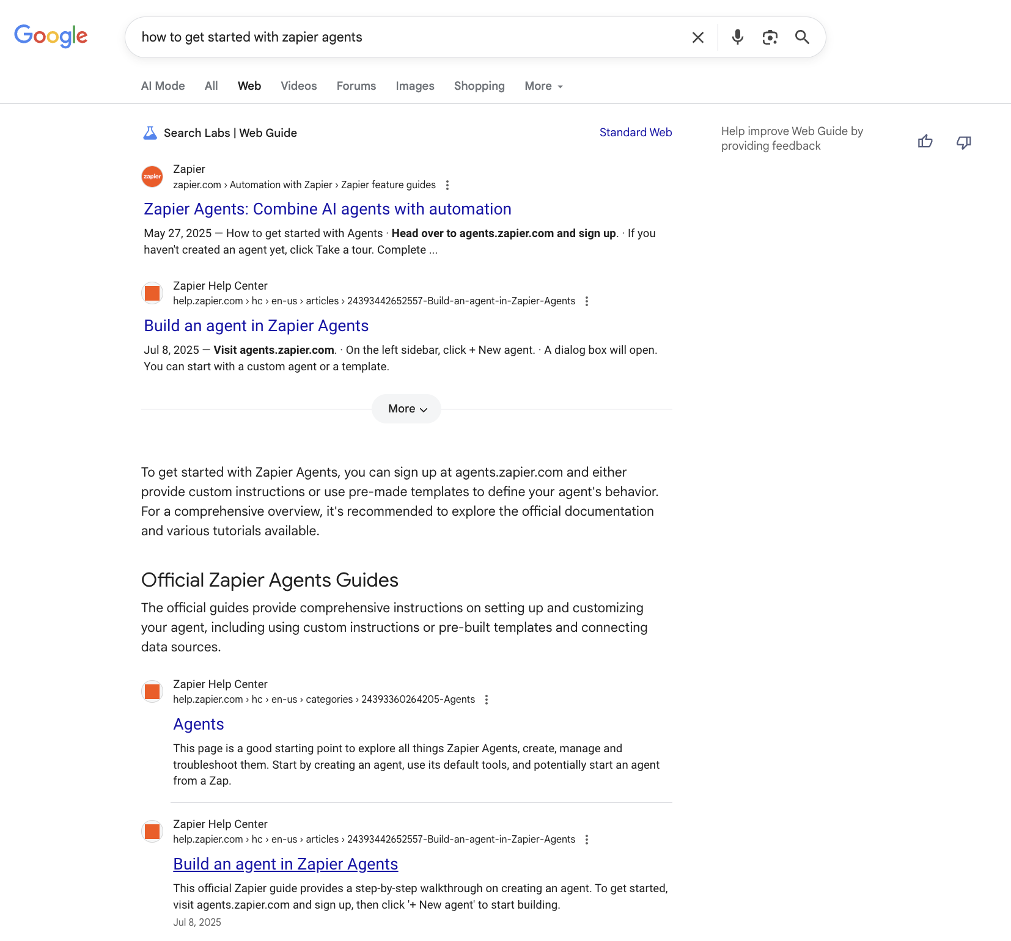1011x941 pixels.
Task: Open options menu for last Build-an-agent result
Action: 587,840
